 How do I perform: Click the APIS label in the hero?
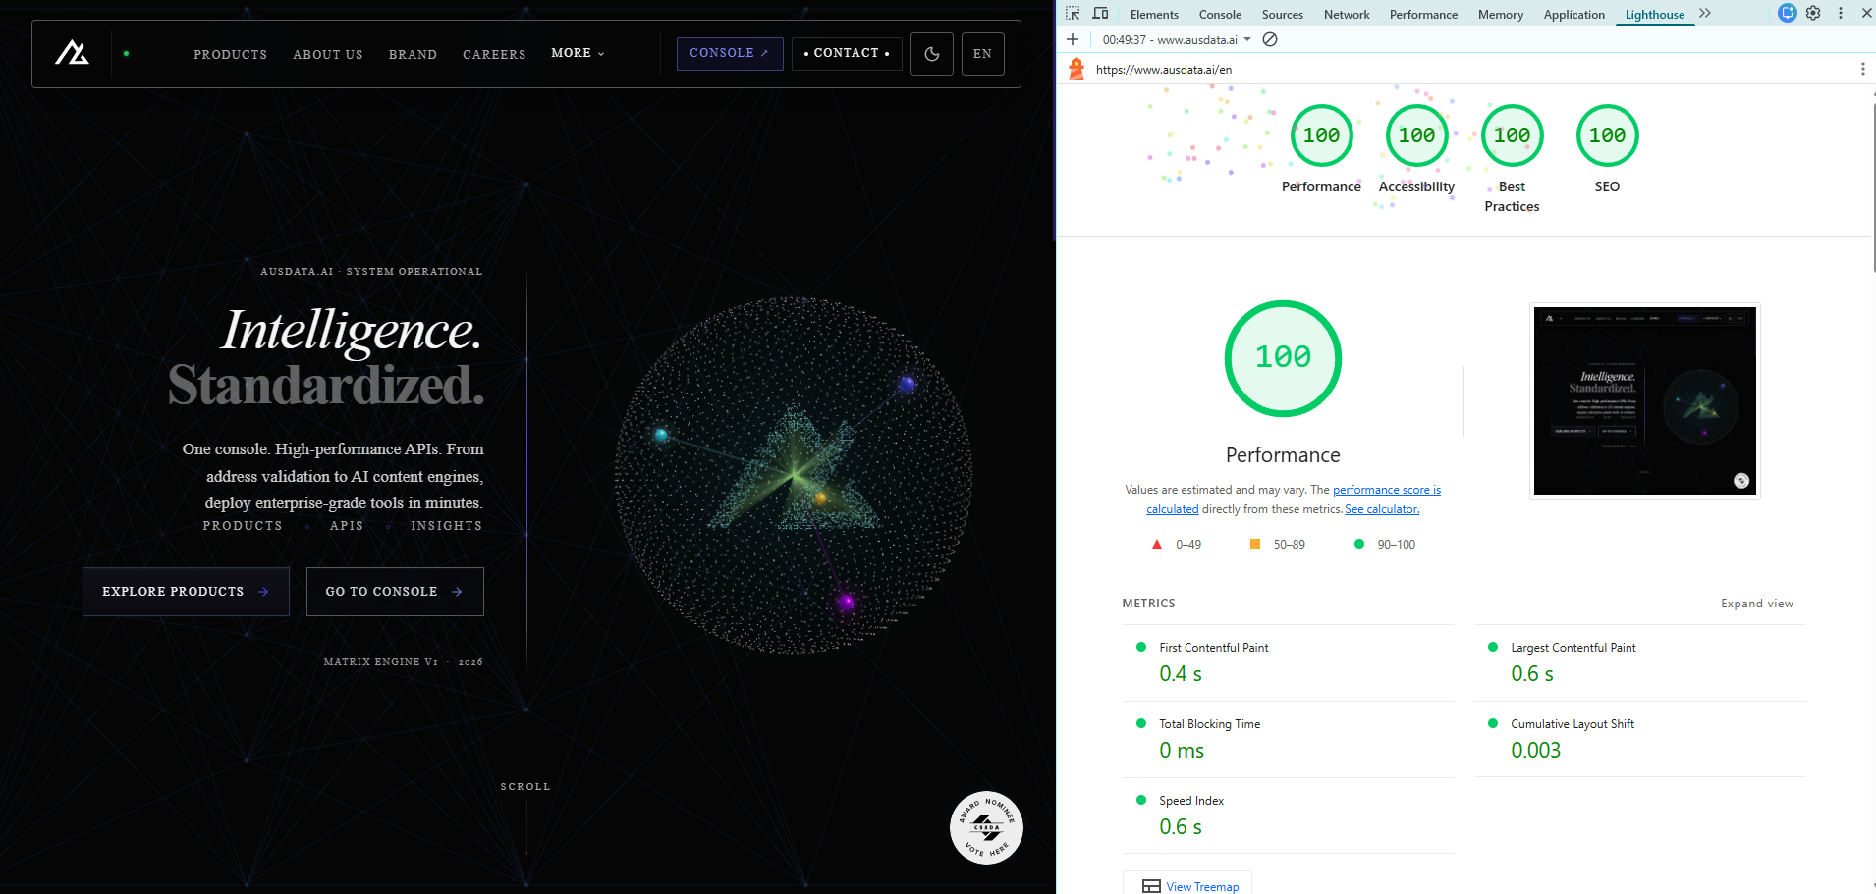click(x=347, y=526)
